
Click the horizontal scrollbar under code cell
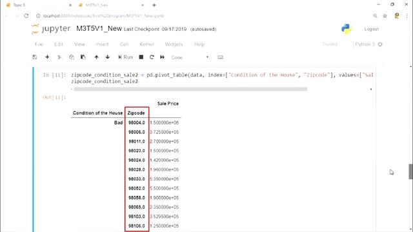(x=190, y=89)
